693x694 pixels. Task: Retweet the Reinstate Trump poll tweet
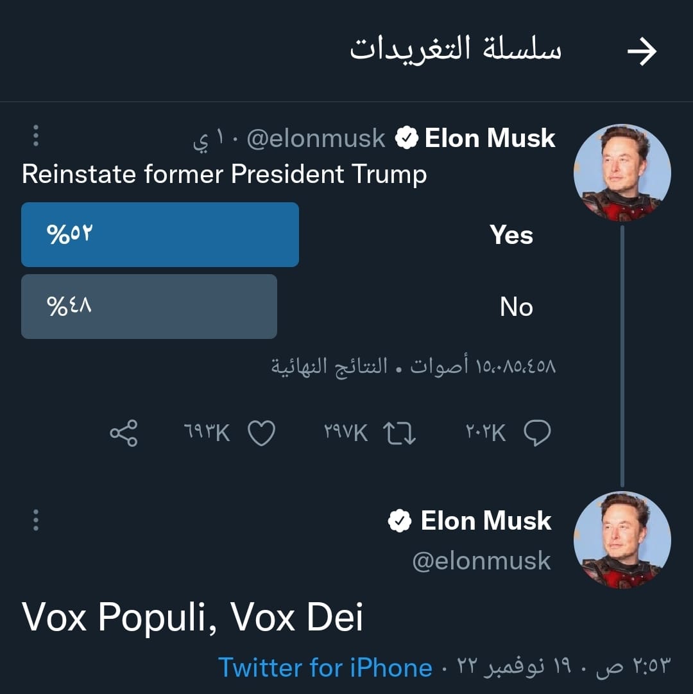tap(400, 433)
